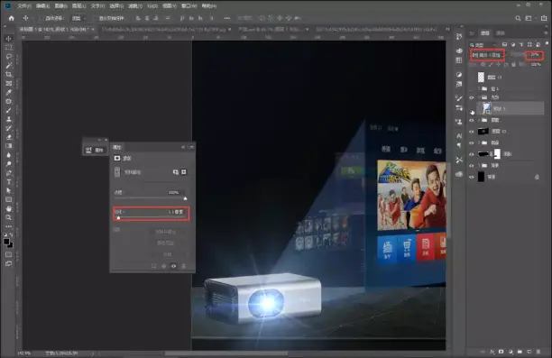Click the shape layer thumbnail in Layers panel
The image size is (552, 358).
[x=486, y=108]
